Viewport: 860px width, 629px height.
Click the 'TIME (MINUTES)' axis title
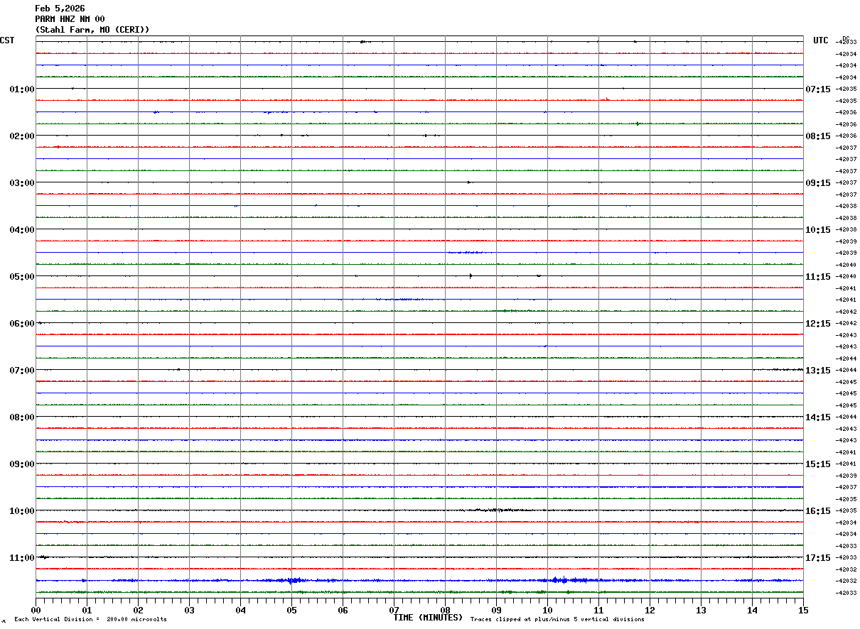pyautogui.click(x=429, y=618)
